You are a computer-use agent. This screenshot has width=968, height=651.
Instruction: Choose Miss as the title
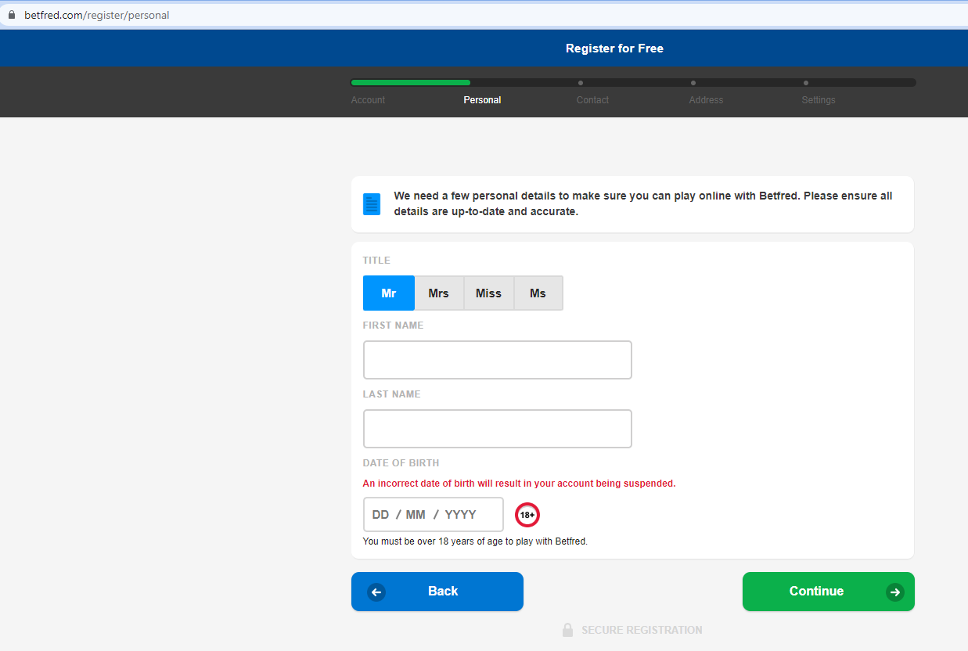[x=488, y=293]
